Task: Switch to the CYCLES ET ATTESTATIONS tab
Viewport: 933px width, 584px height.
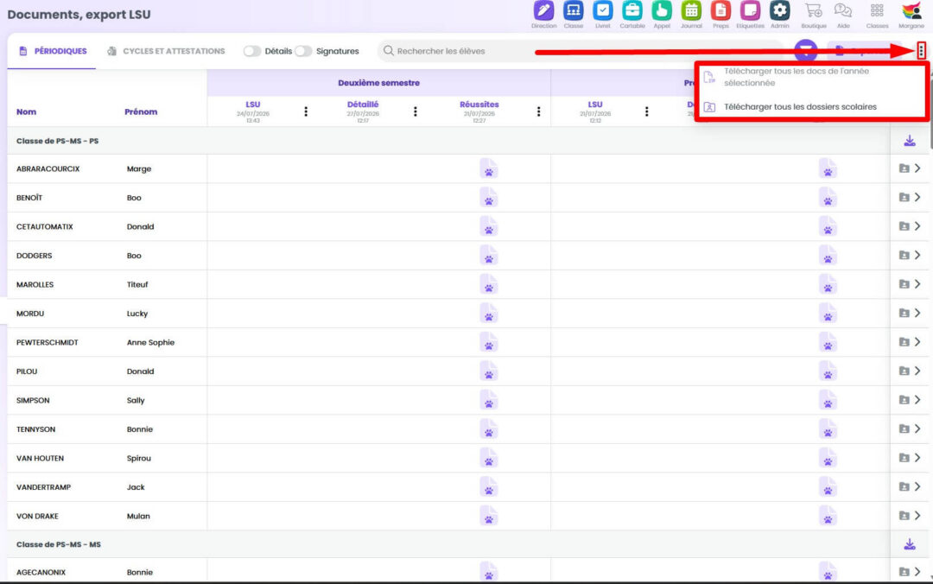Action: (x=166, y=51)
